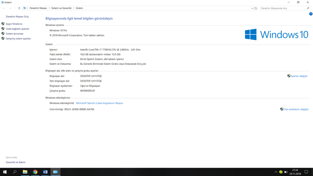Open help with the question mark icon
The width and height of the screenshot is (313, 176).
click(x=311, y=14)
